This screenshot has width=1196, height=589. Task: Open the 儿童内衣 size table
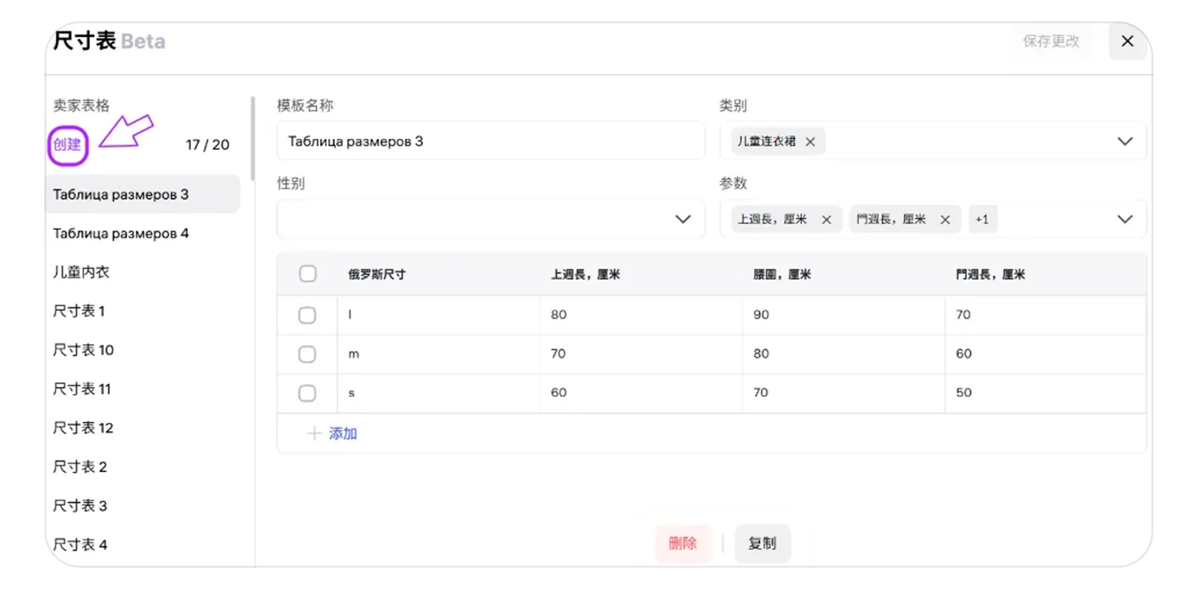(81, 272)
